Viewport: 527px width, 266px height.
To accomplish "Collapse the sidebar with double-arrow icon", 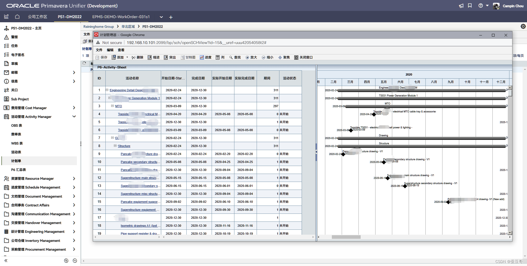I will pos(6,261).
